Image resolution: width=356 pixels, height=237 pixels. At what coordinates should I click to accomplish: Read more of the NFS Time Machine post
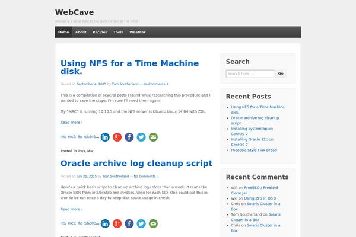(x=71, y=123)
